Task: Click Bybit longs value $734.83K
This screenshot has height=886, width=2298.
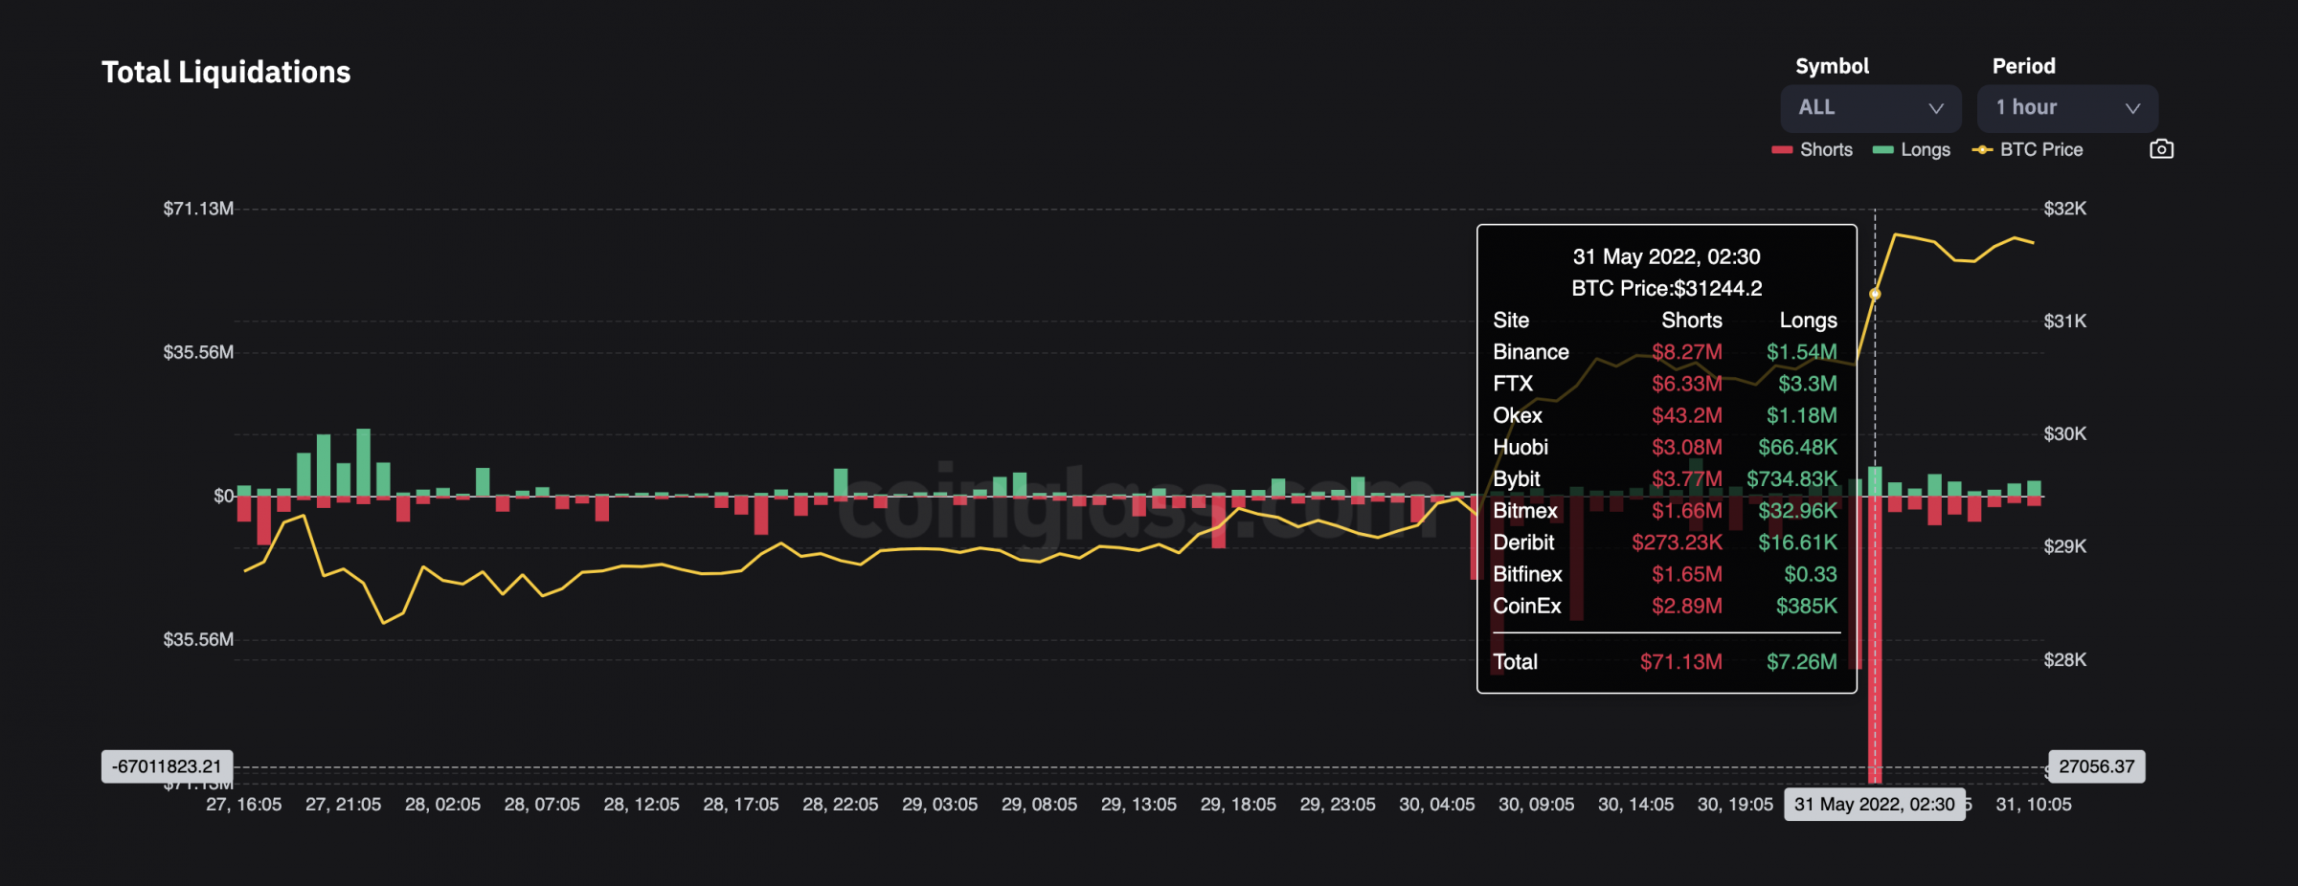Action: point(1791,478)
